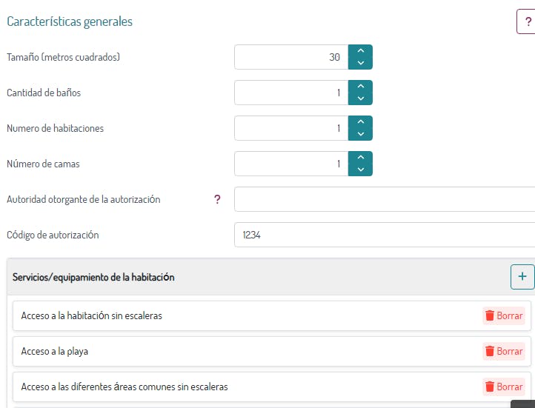Increase Numero de habitaciones value
535x408 pixels.
pyautogui.click(x=361, y=122)
